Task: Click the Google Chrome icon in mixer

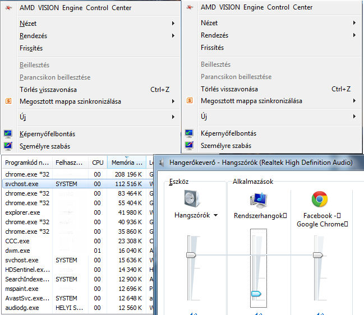Action: [x=320, y=199]
